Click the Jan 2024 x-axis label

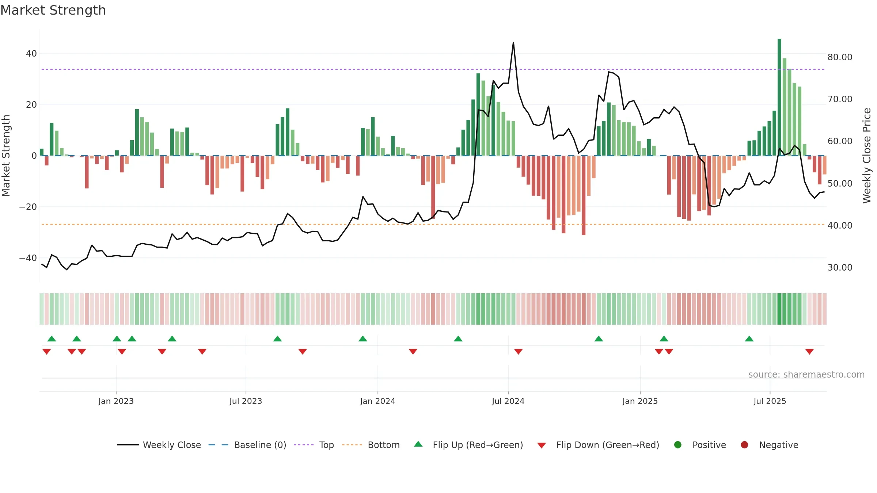377,401
